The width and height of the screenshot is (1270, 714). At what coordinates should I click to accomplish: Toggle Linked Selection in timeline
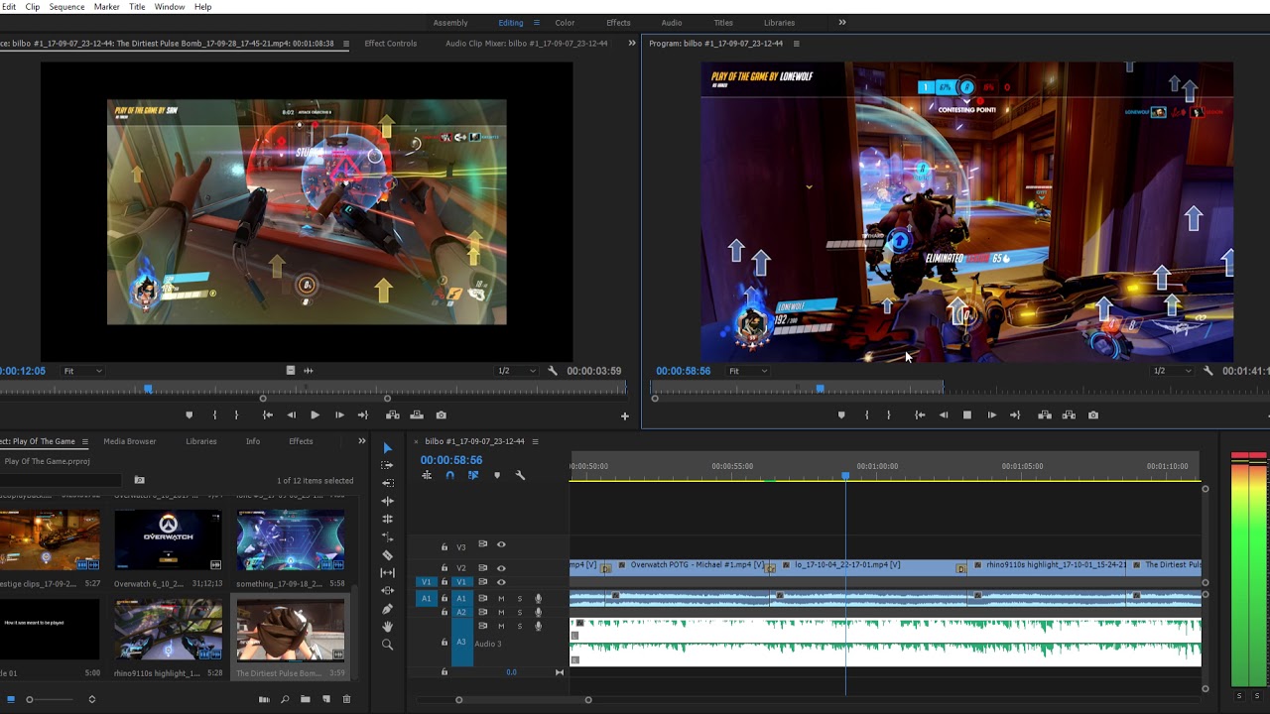[x=473, y=475]
